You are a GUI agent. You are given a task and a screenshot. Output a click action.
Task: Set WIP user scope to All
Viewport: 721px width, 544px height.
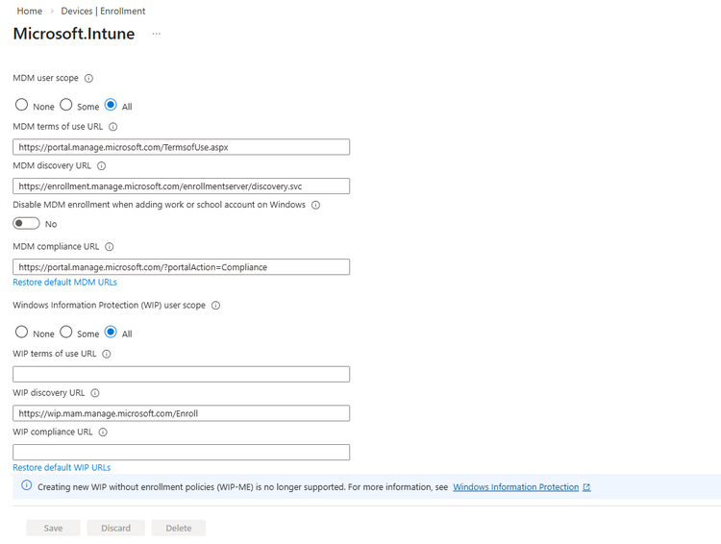(111, 332)
